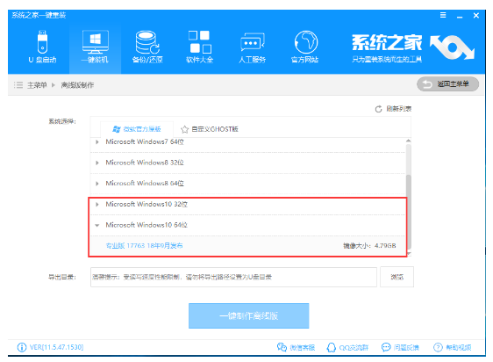Click 帮助视频 label text

[459, 348]
